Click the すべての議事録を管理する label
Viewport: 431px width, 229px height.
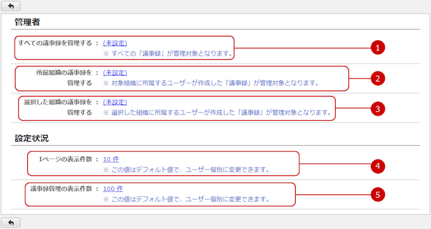(x=55, y=43)
